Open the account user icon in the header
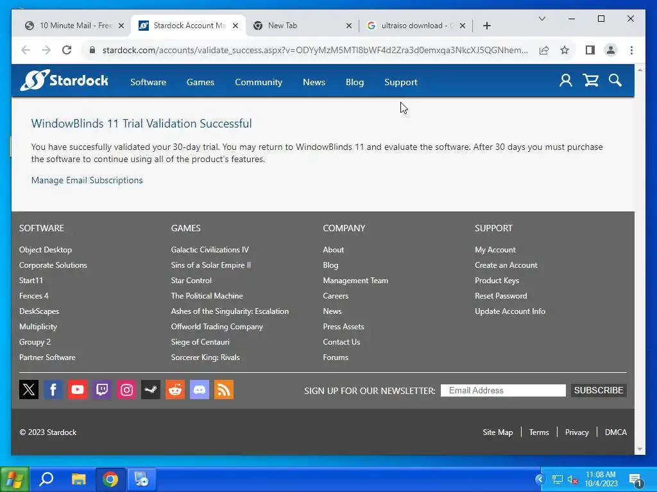Viewport: 657px width, 492px height. click(565, 80)
